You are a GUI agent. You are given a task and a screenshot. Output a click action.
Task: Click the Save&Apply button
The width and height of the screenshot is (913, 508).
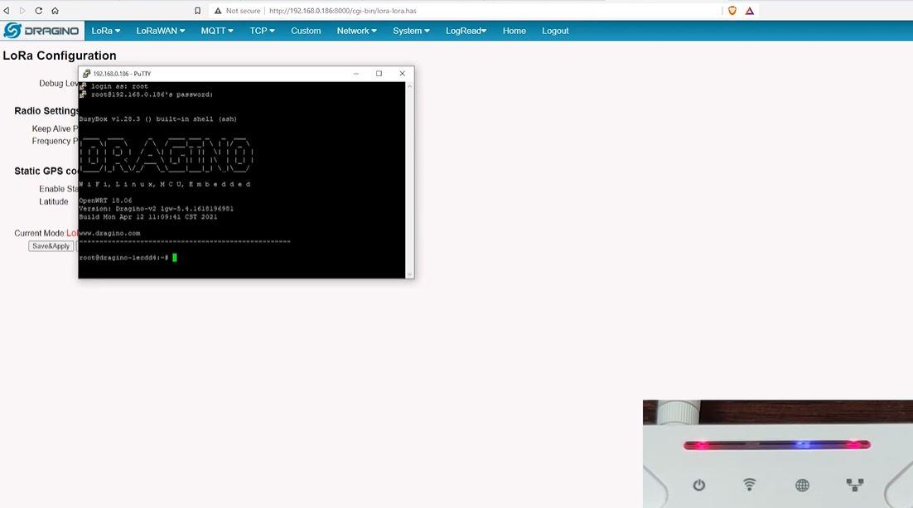(x=51, y=246)
